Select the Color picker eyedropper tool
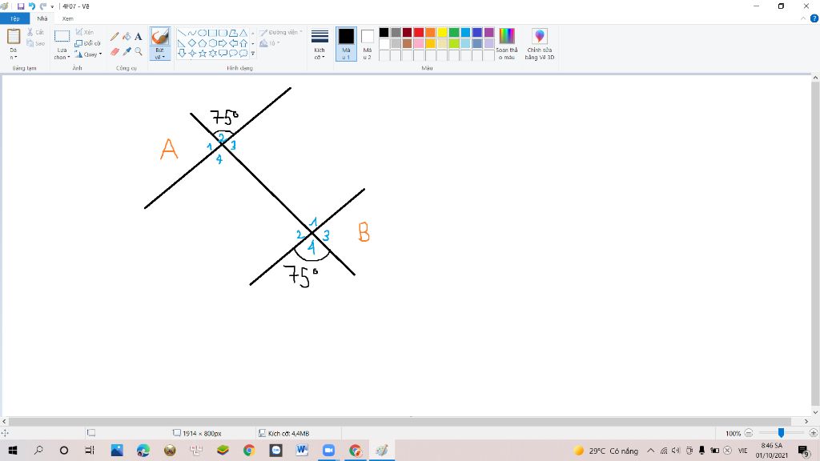The height and width of the screenshot is (461, 820). pos(127,51)
